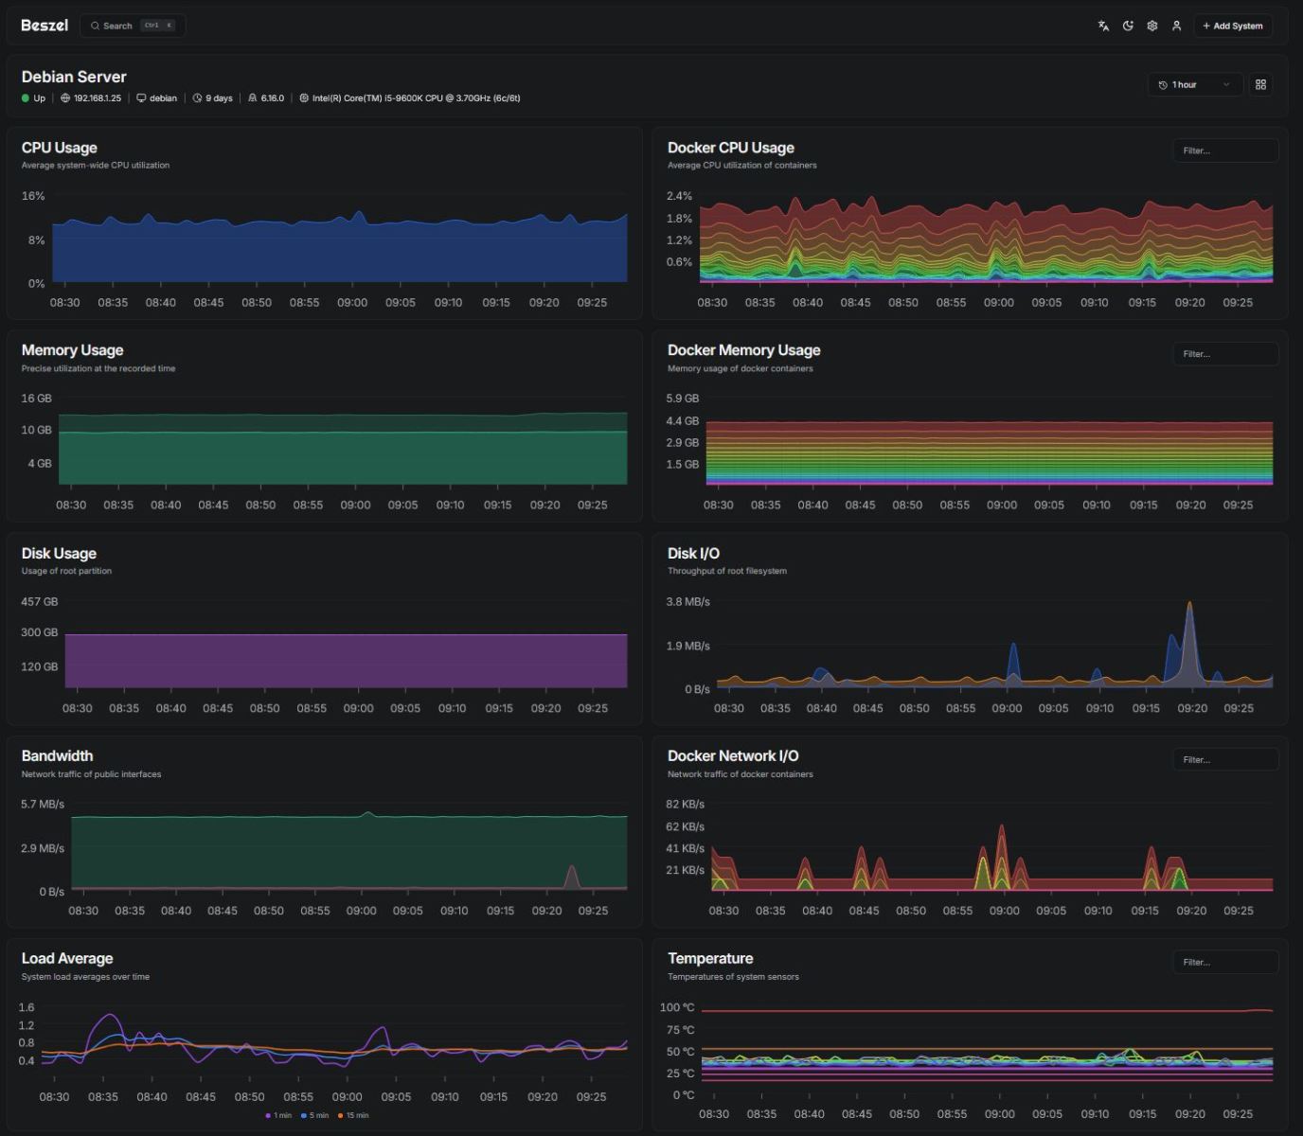Click the 100 °C Temperature axis label
This screenshot has width=1303, height=1136.
[677, 1007]
